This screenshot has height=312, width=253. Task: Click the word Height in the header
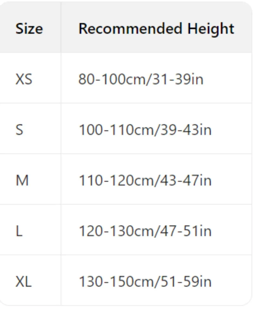pos(211,29)
